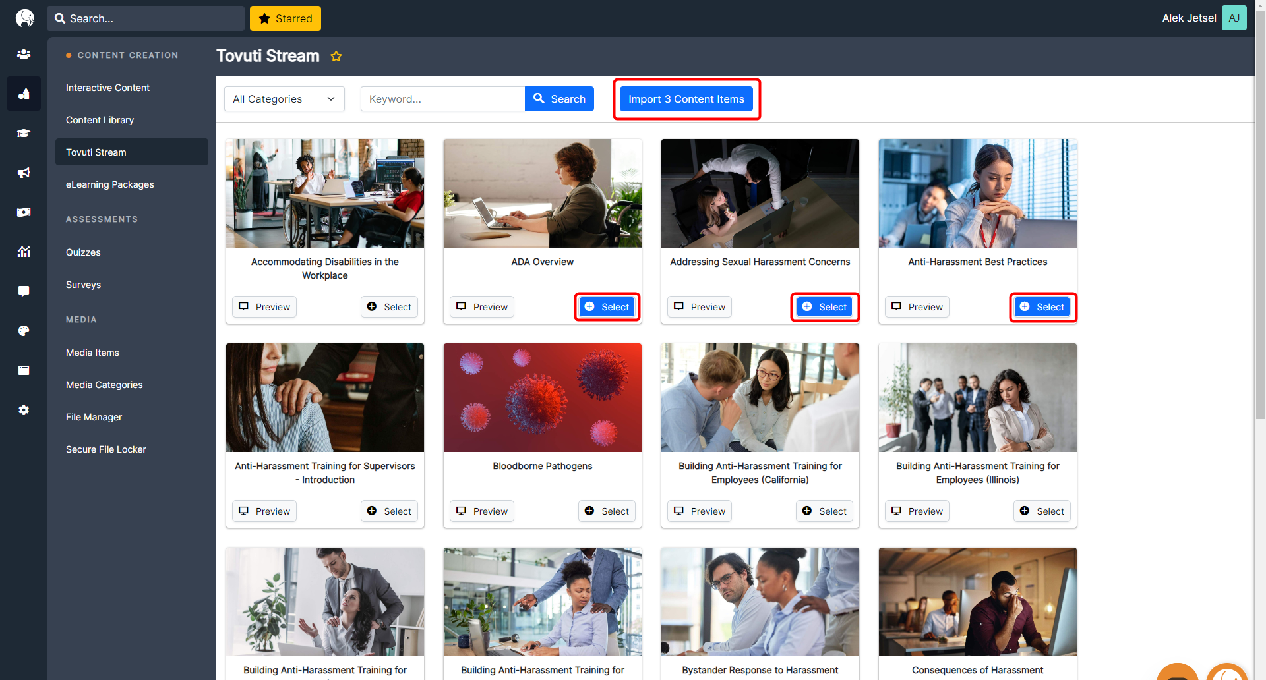The width and height of the screenshot is (1266, 680).
Task: Open Media Items menu item
Action: pyautogui.click(x=92, y=353)
